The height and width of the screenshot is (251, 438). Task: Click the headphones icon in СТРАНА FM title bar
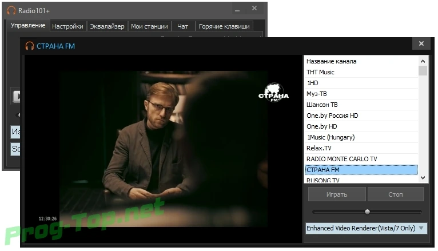[29, 46]
